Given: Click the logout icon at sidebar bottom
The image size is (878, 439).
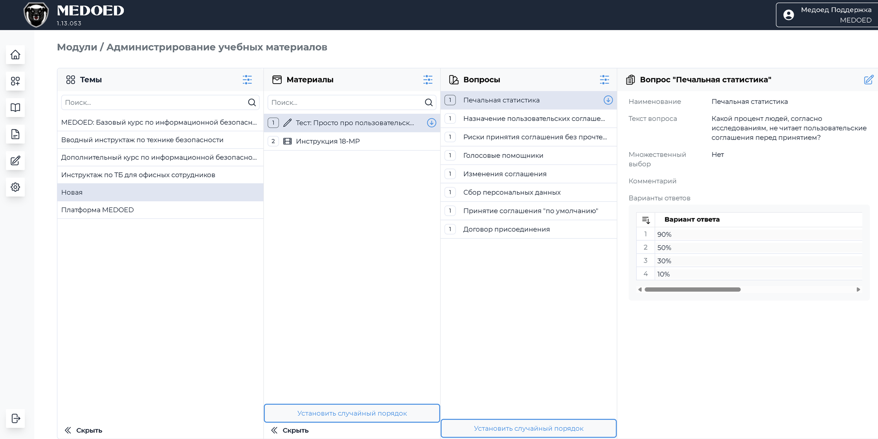Looking at the screenshot, I should click(15, 418).
